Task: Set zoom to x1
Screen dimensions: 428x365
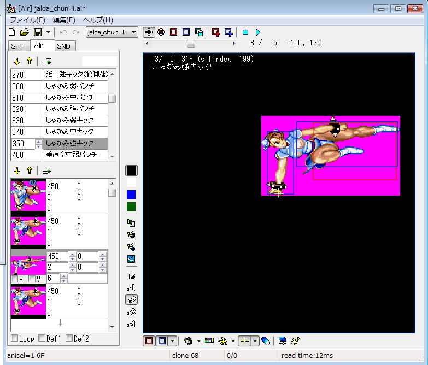Action: 131,288
